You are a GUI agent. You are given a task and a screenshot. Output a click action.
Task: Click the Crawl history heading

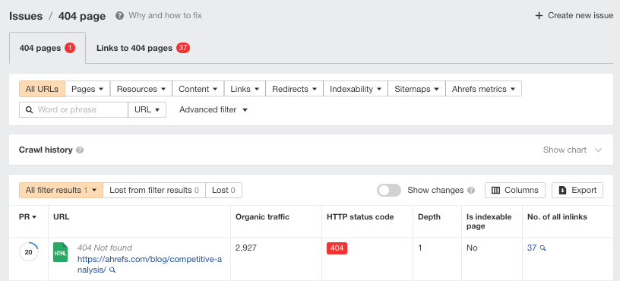pyautogui.click(x=46, y=150)
